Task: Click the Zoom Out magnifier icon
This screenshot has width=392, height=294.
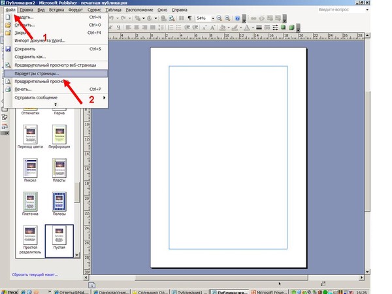Action: coord(220,18)
